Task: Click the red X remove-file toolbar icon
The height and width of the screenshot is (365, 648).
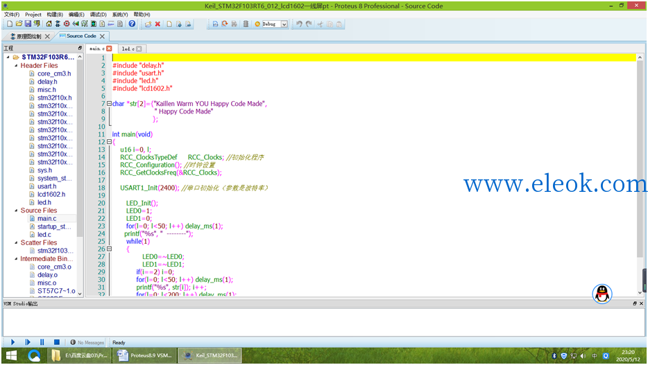Action: [157, 24]
